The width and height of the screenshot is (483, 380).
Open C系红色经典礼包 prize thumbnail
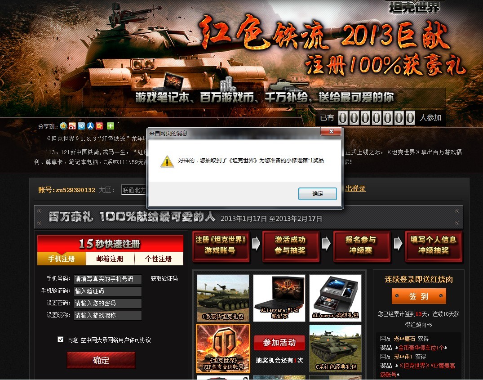coord(336,348)
